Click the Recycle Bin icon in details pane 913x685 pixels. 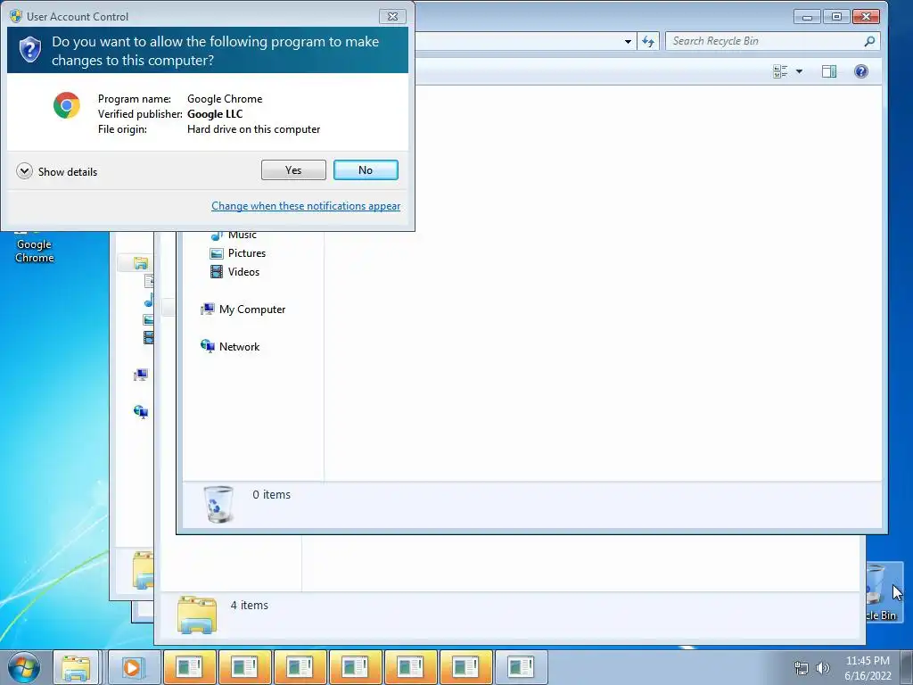pos(219,504)
